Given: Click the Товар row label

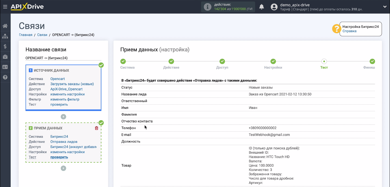Looking at the screenshot, I should point(126,165).
